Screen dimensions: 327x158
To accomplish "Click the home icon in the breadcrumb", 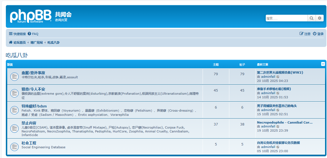I will click(x=11, y=42).
